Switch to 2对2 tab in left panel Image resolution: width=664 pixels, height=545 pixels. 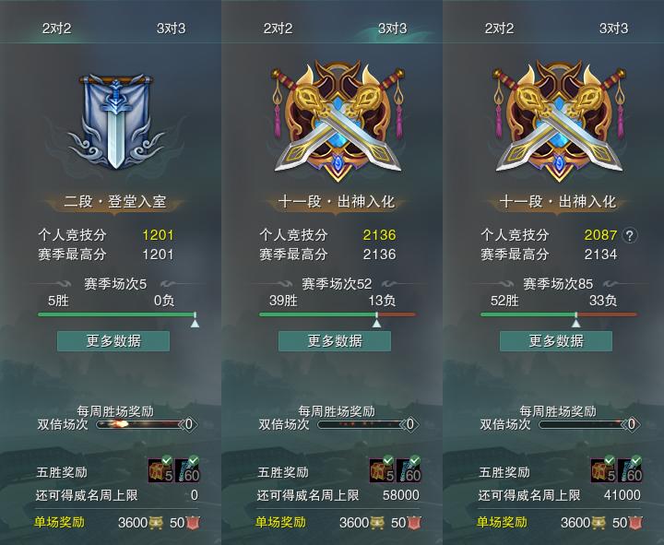56,29
